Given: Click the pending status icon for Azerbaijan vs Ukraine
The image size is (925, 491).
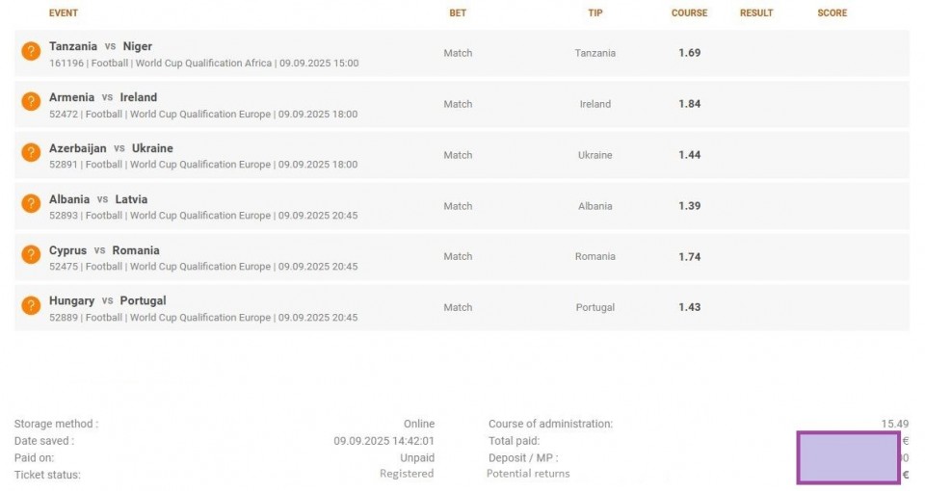Looking at the screenshot, I should 31,152.
